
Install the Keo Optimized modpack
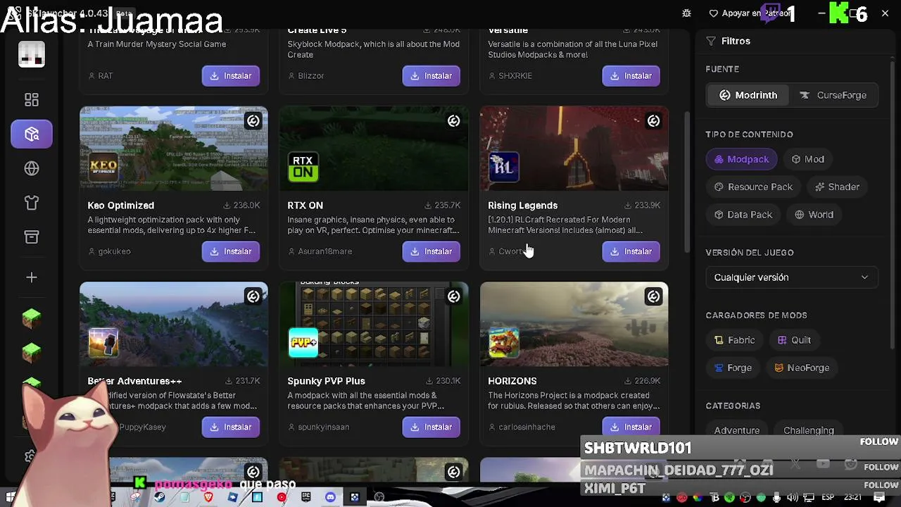tap(231, 251)
